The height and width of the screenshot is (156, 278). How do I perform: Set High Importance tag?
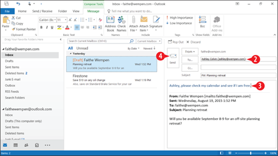click(179, 18)
